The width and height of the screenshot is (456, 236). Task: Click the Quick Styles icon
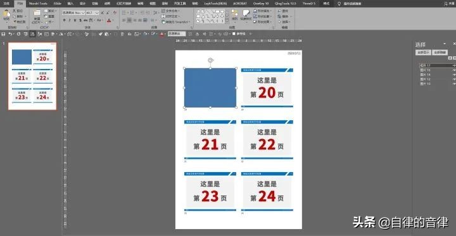(x=246, y=13)
